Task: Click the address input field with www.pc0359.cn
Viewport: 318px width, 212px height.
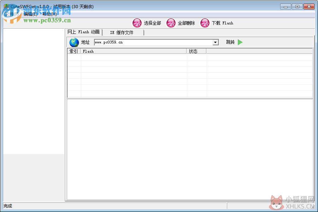Action: (154, 42)
